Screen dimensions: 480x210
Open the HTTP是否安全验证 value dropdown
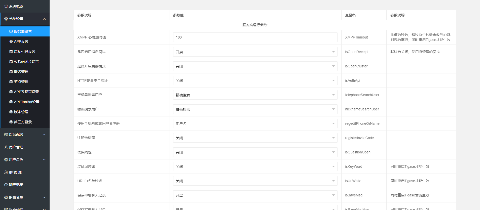pyautogui.click(x=255, y=80)
